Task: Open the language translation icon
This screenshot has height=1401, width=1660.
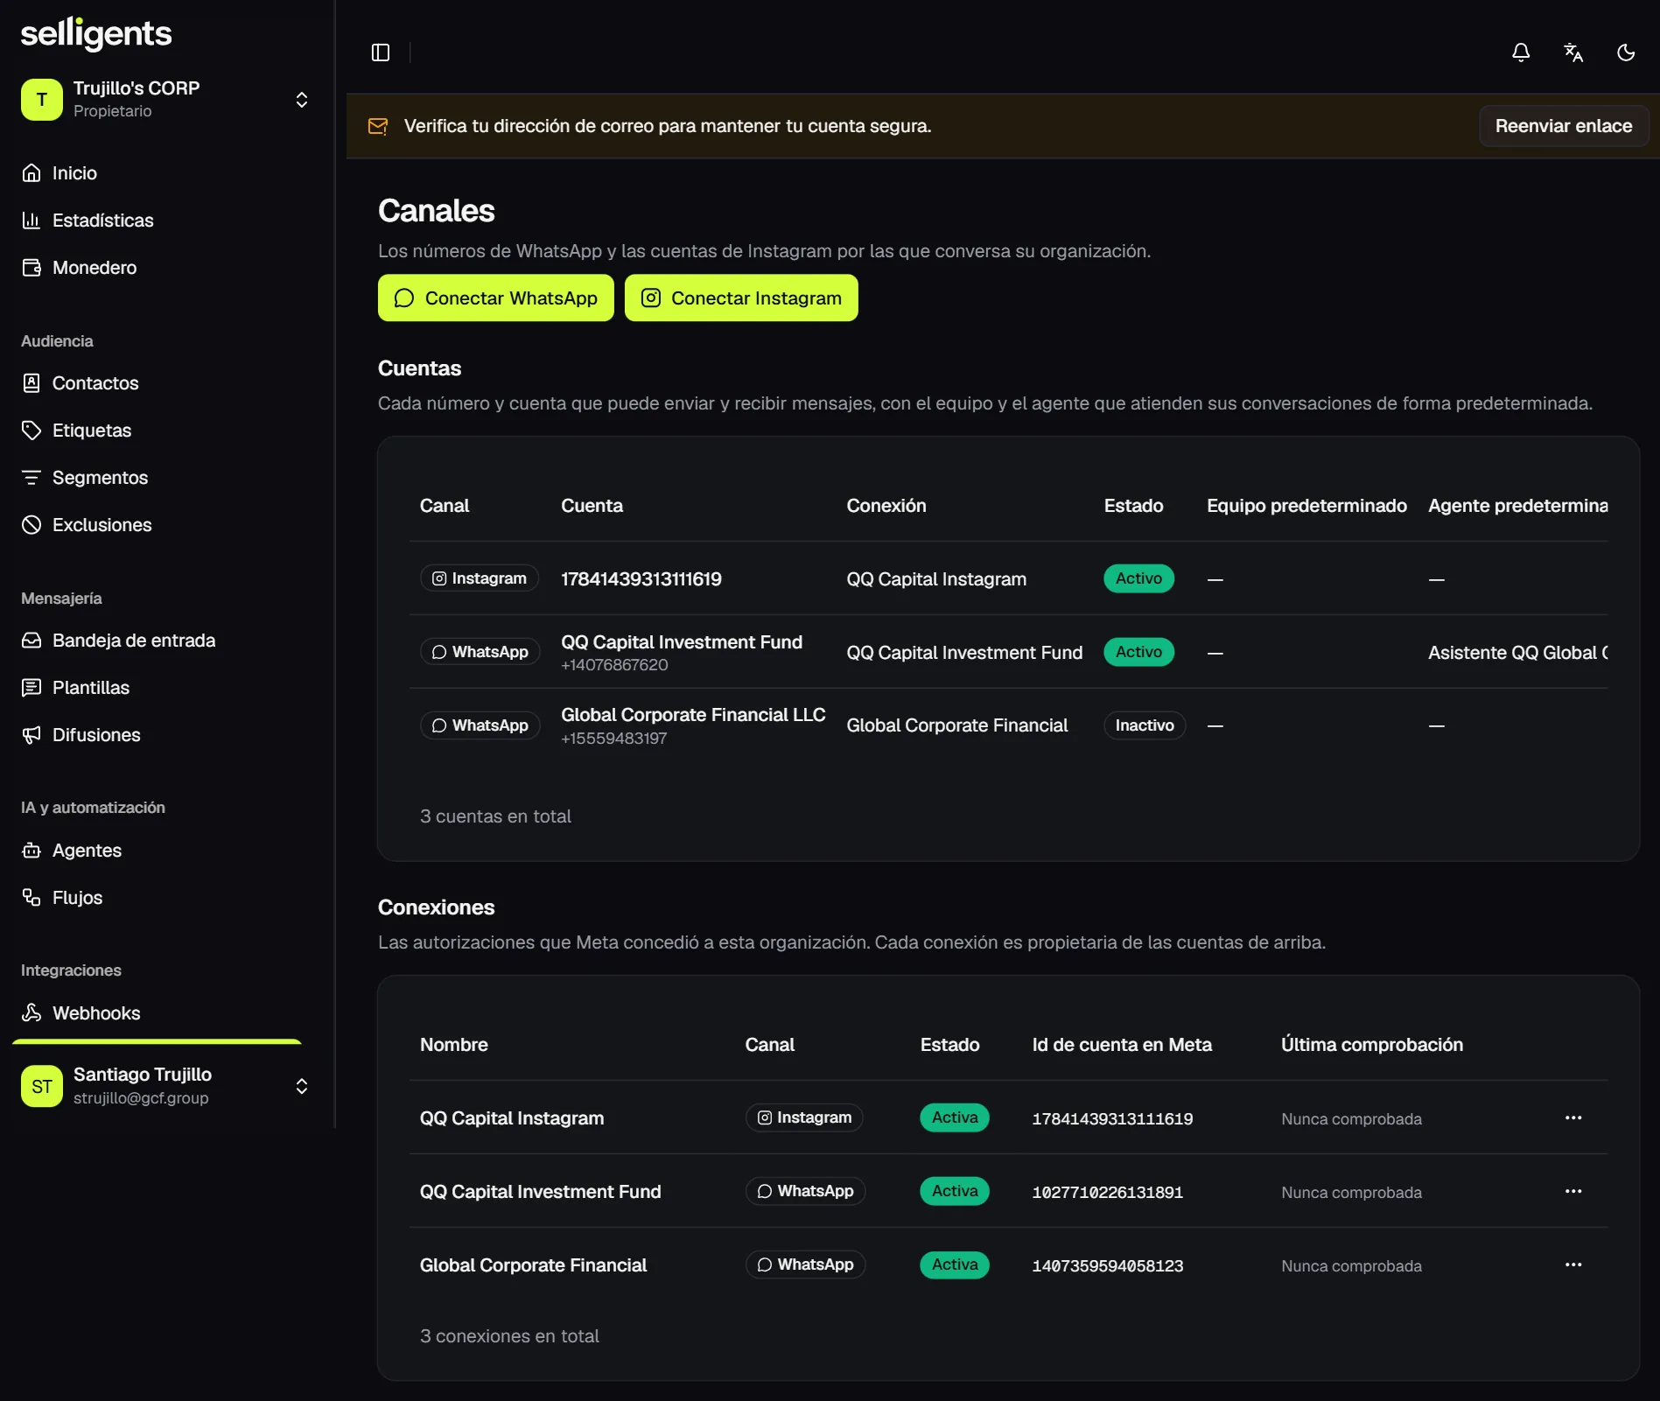Action: pos(1573,53)
